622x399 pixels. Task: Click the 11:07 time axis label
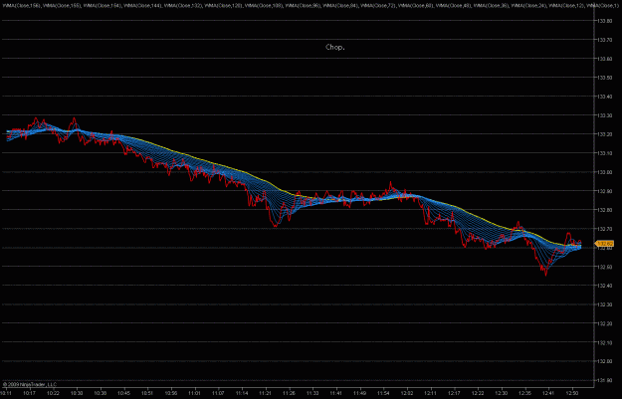pyautogui.click(x=218, y=393)
